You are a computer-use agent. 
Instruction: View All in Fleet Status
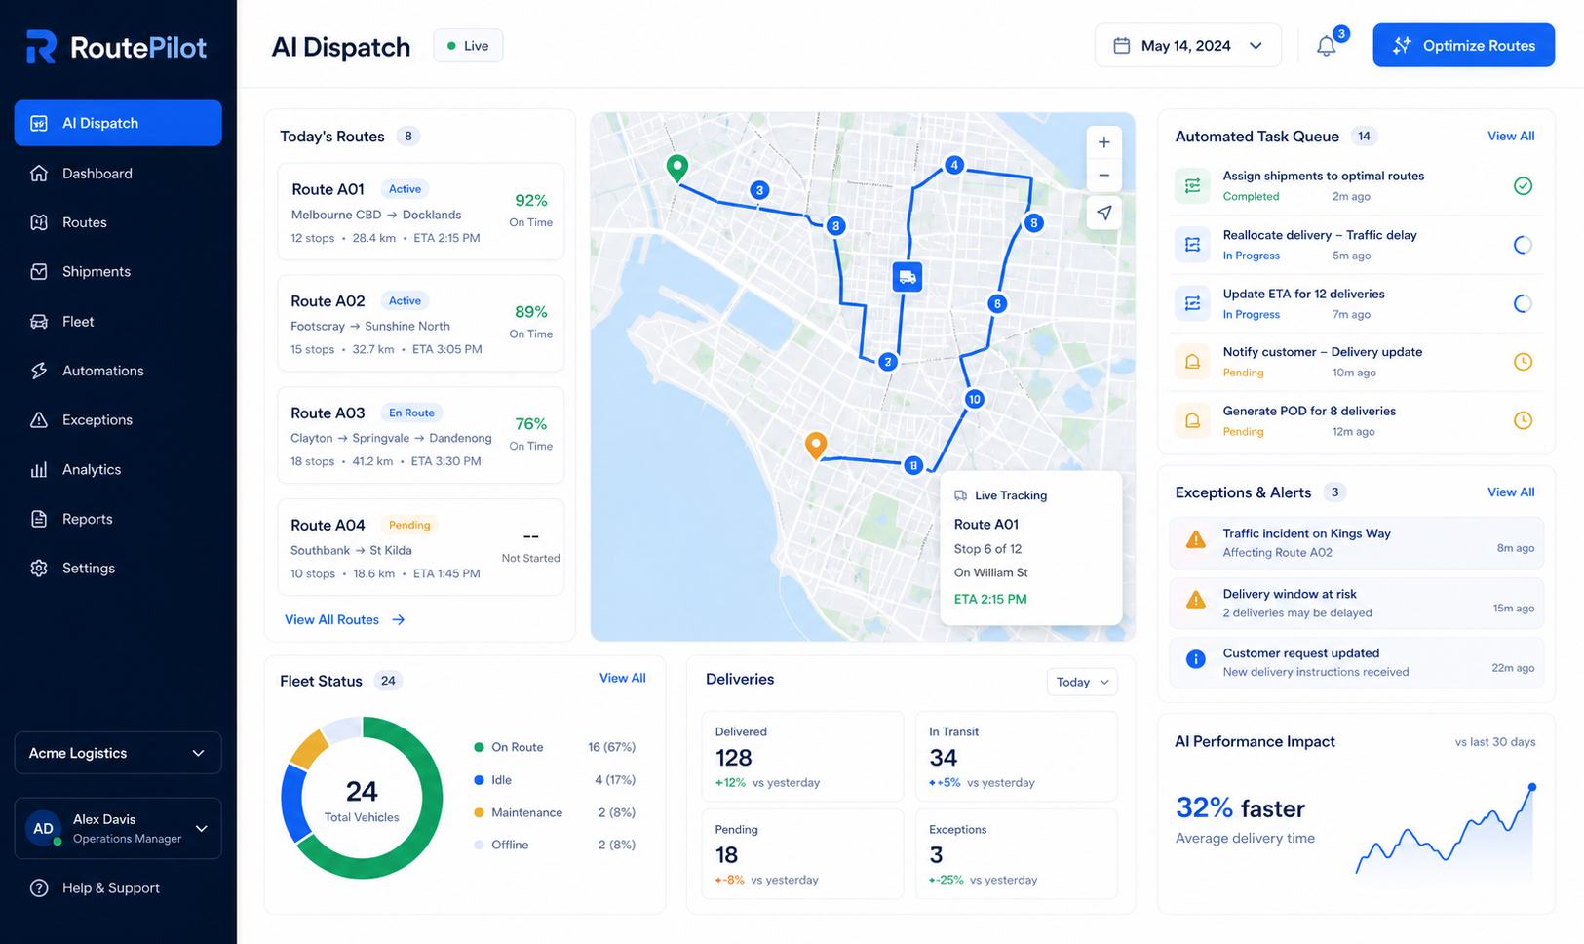click(x=622, y=678)
